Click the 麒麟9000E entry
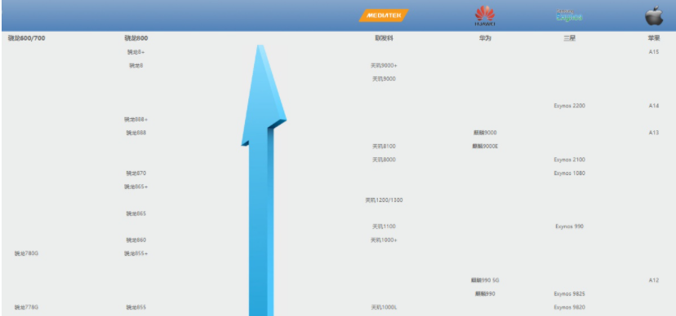This screenshot has height=316, width=676. coord(485,146)
